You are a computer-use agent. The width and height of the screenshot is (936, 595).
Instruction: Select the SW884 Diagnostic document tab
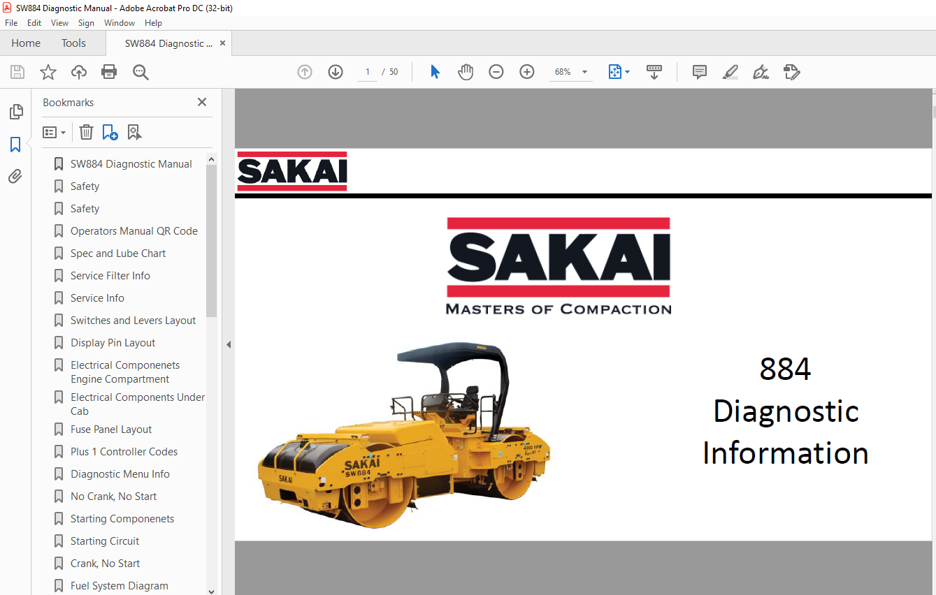click(x=169, y=43)
